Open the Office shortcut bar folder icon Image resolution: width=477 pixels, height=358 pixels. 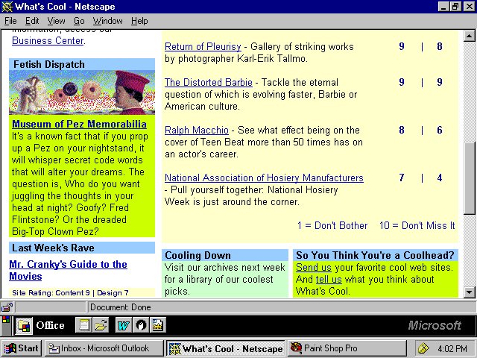[24, 325]
